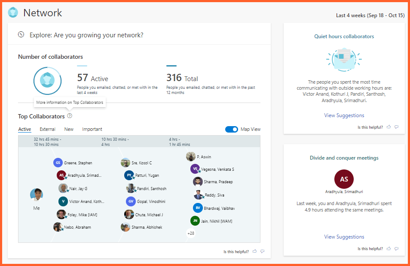Click thumbs up in Quiet hours collaborators card
The width and height of the screenshot is (410, 266).
pyautogui.click(x=389, y=127)
